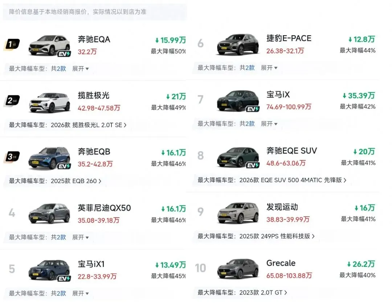Viewport: 392px width, 303px height.
Task: Click the EV badge on 宝马iX1
Action: click(64, 279)
